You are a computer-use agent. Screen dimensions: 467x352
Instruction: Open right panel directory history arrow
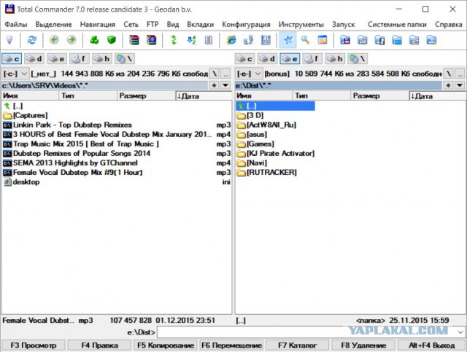point(460,86)
